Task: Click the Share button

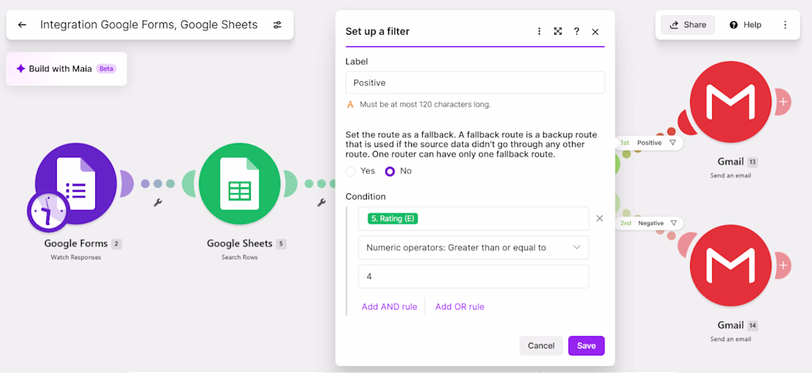Action: tap(688, 25)
